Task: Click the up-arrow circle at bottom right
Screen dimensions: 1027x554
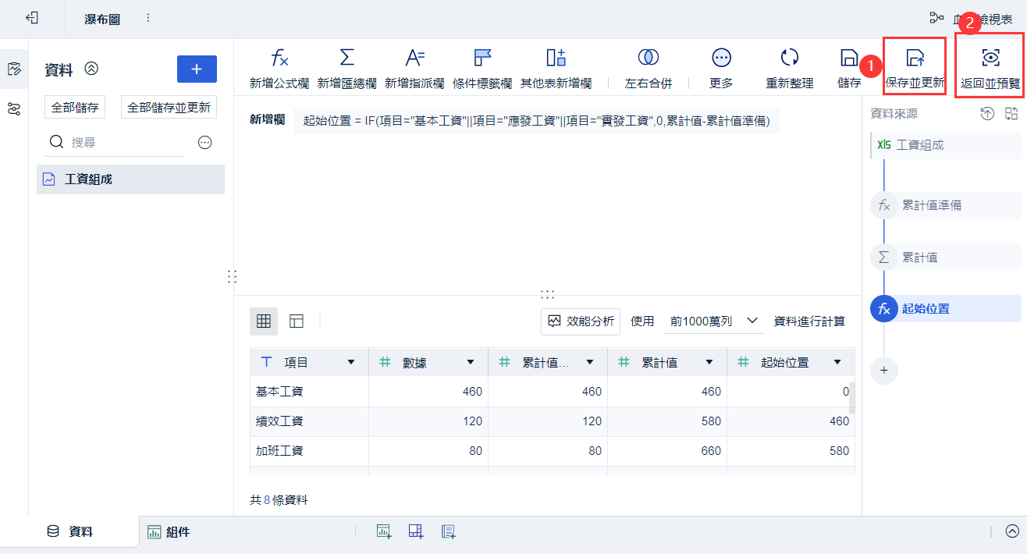Action: [1011, 531]
